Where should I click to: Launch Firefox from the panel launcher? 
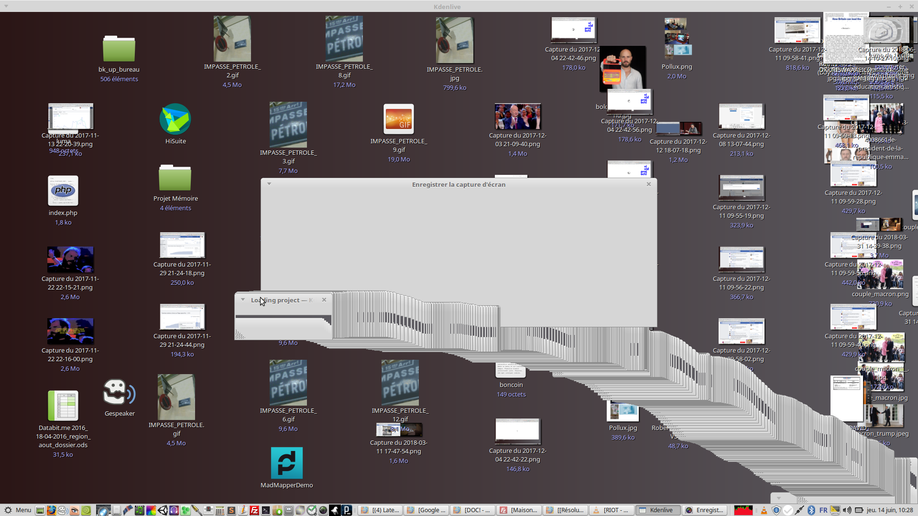(51, 510)
